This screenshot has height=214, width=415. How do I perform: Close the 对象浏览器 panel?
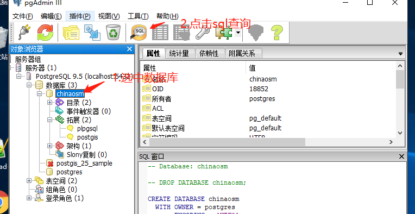(129, 49)
